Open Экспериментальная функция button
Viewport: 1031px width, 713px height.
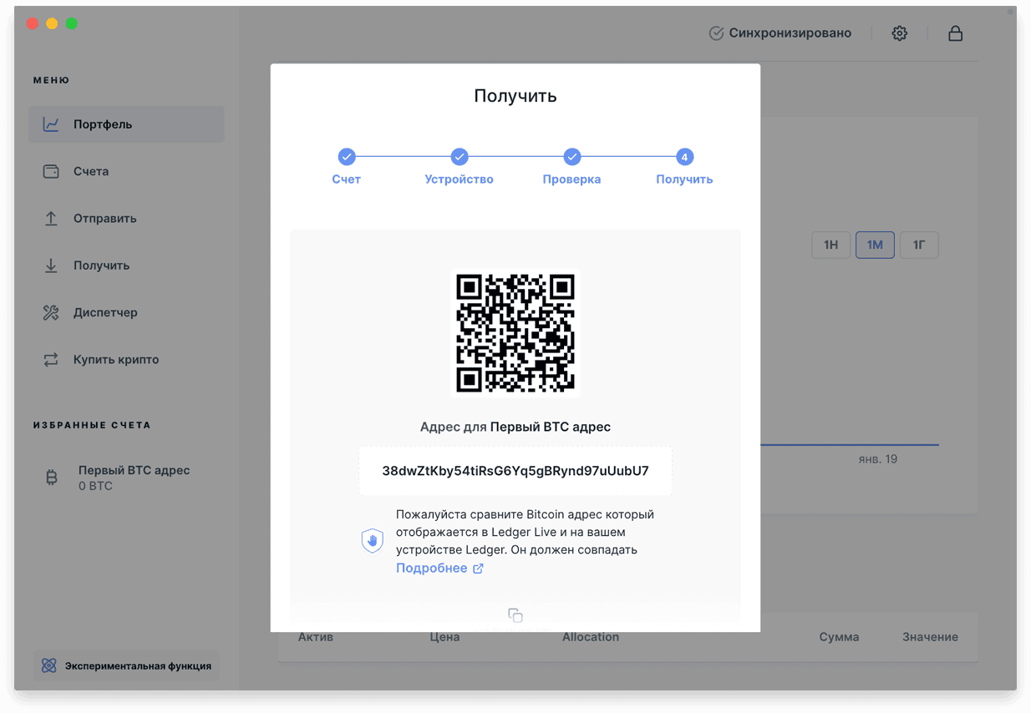[x=126, y=666]
